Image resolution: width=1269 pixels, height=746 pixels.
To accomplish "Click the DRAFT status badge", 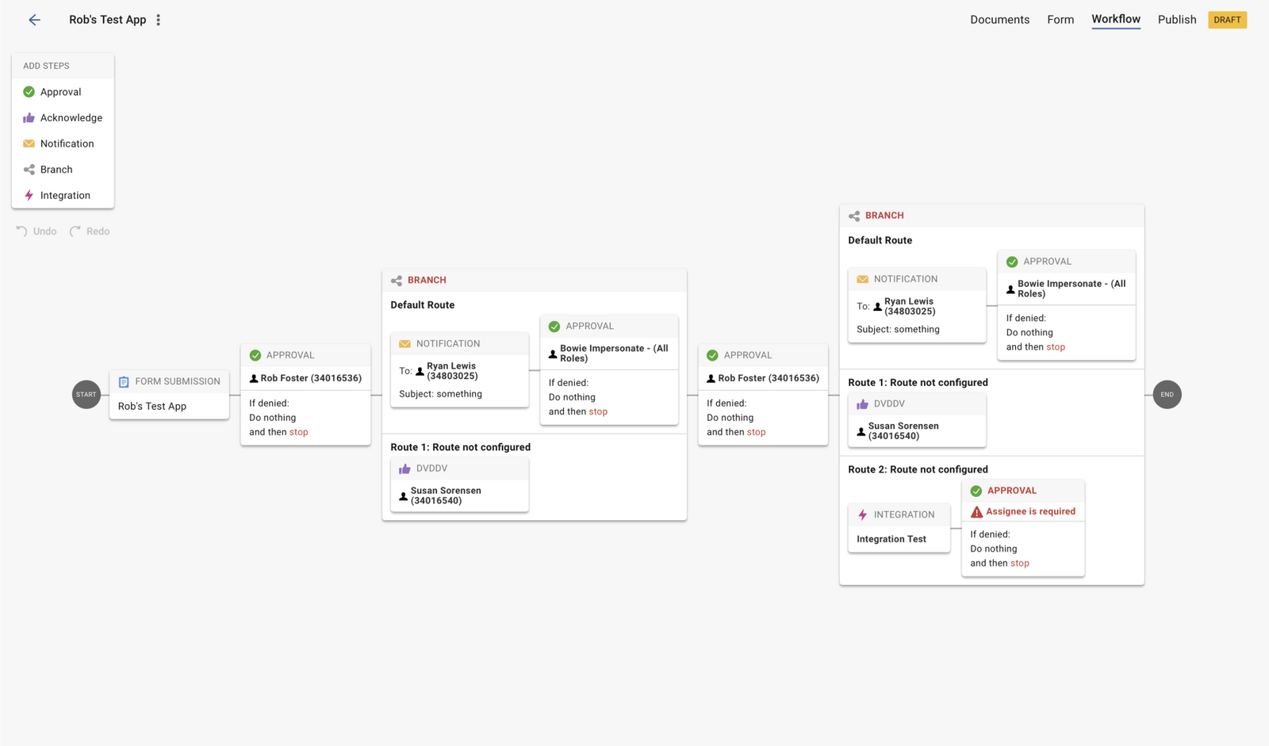I will (1227, 19).
